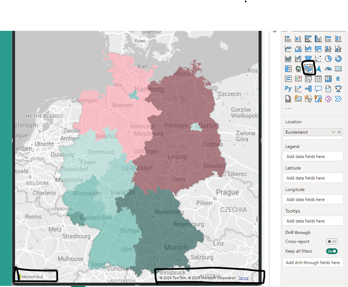This screenshot has width=348, height=287.
Task: Select the Slicer visual with funnel
Action: point(308,79)
